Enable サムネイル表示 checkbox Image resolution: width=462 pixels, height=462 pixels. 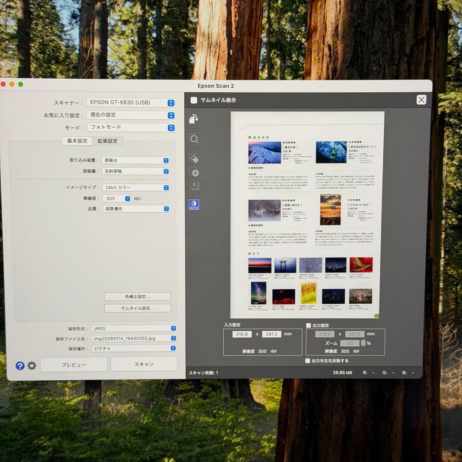[x=193, y=100]
